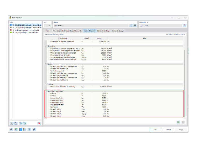
Task: Switch to the Main tab
Action: 47,31
